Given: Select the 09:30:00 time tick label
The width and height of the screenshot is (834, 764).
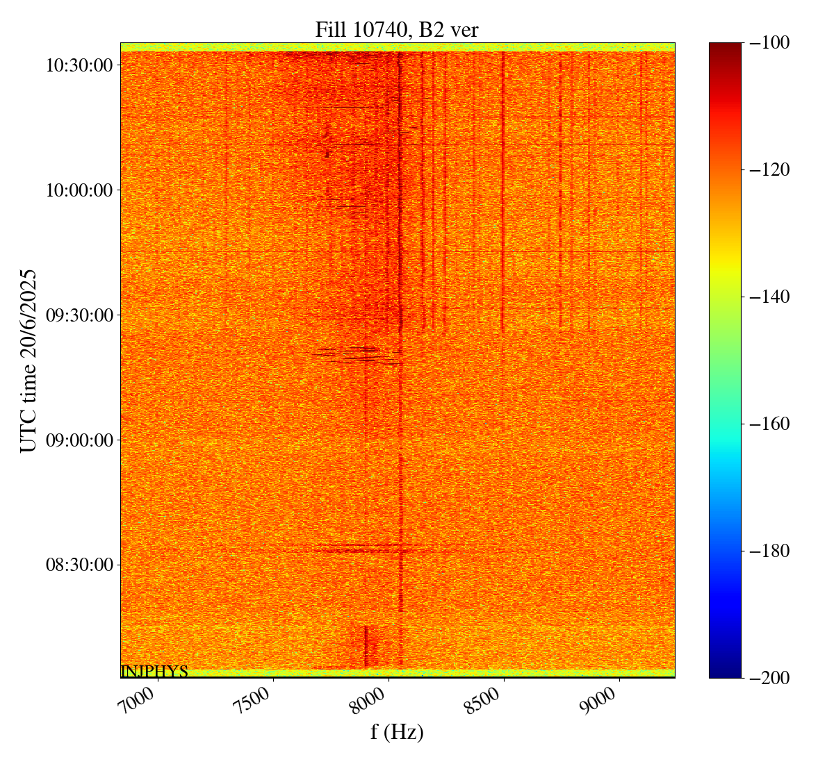Looking at the screenshot, I should point(79,315).
